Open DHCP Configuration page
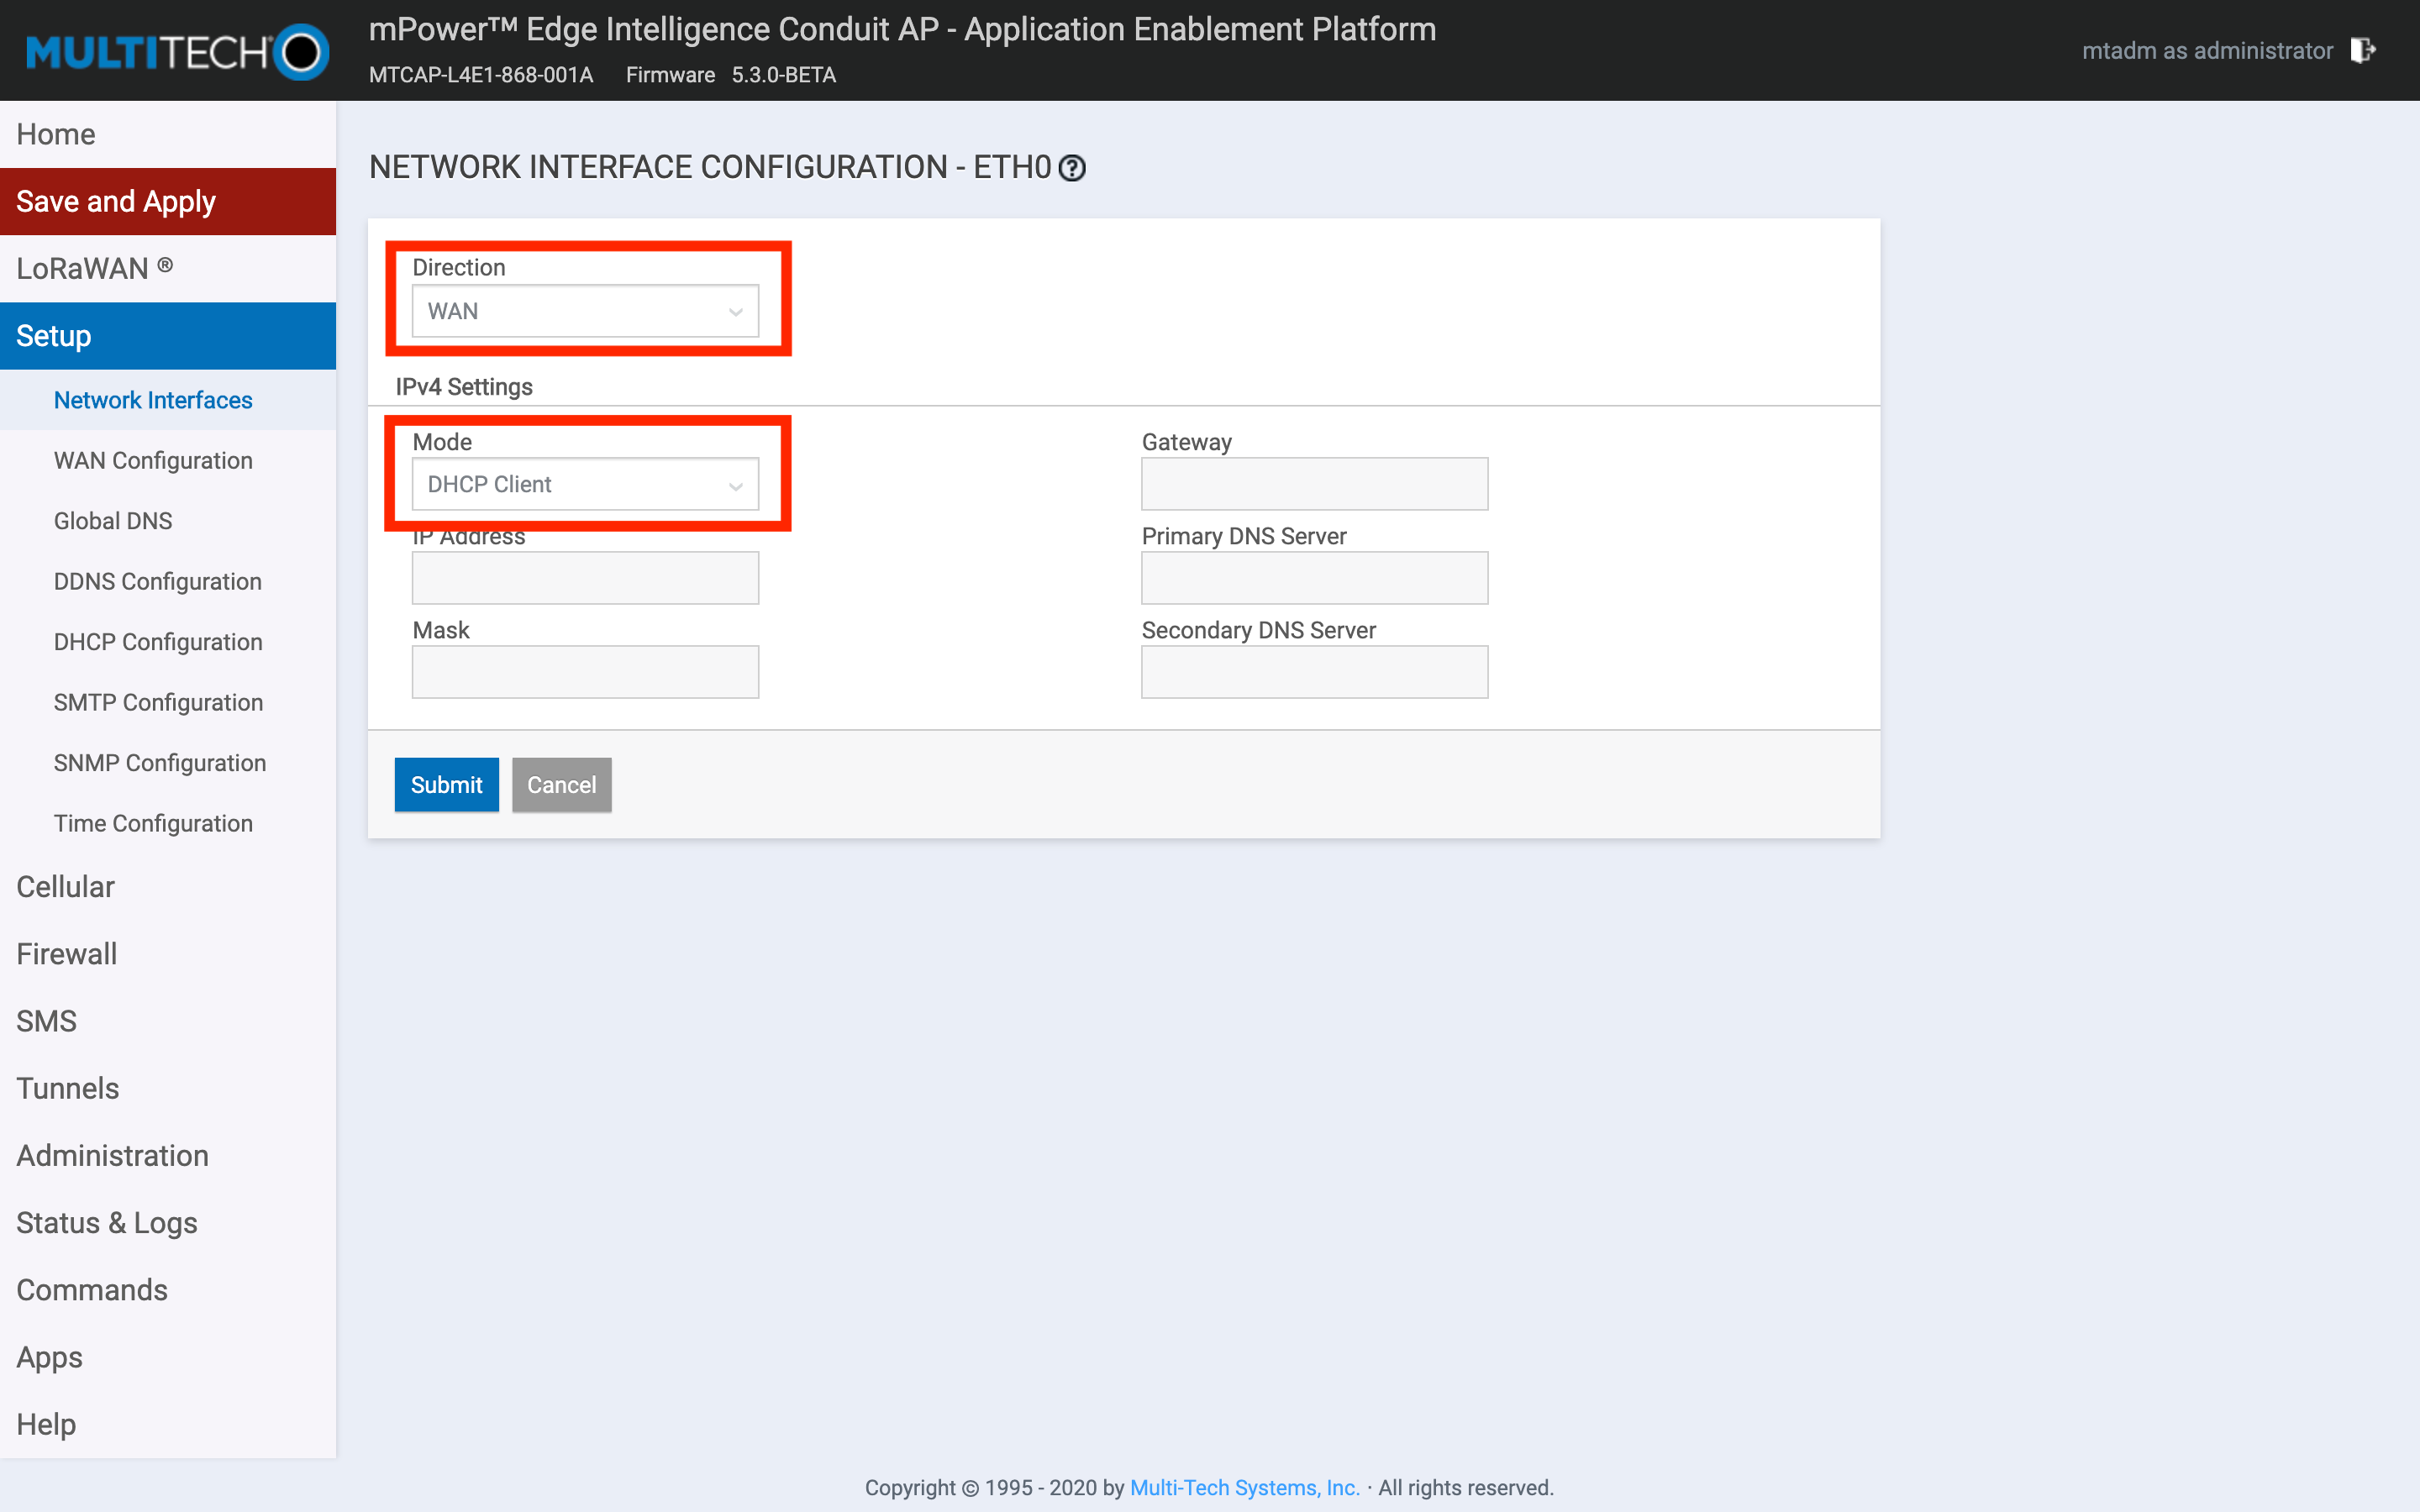The height and width of the screenshot is (1512, 2420). [x=158, y=642]
